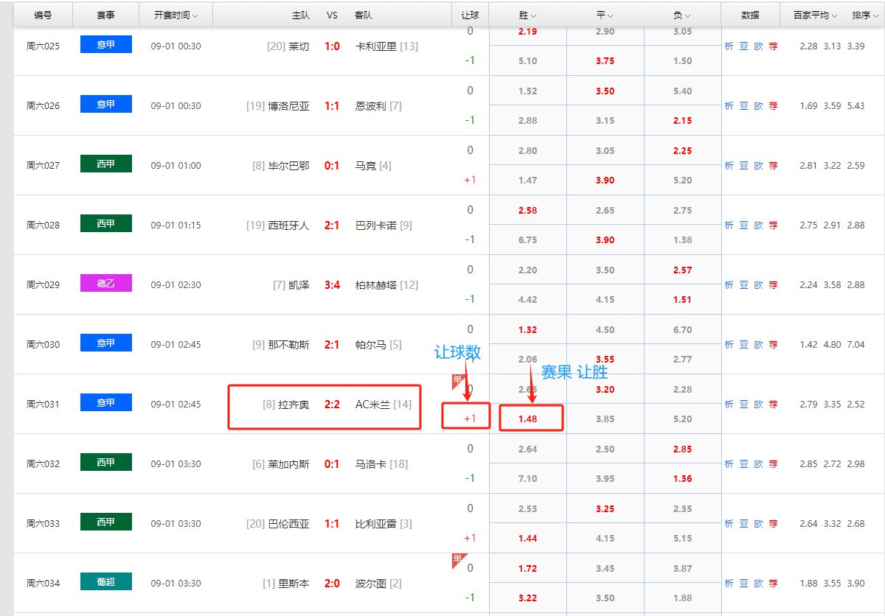Expand the 胜 column dropdown

[527, 15]
